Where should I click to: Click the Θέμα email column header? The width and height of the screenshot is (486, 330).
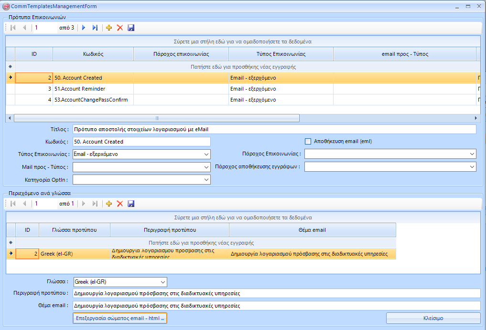[312, 230]
